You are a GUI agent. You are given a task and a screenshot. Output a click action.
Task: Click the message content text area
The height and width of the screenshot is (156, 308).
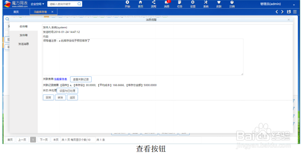pos(143,57)
